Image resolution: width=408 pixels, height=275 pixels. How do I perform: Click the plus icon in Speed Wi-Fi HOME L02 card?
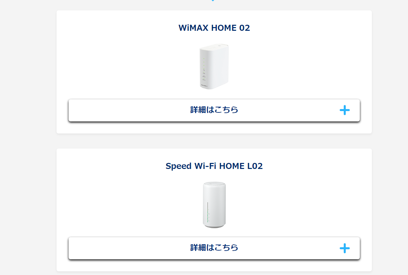click(344, 248)
